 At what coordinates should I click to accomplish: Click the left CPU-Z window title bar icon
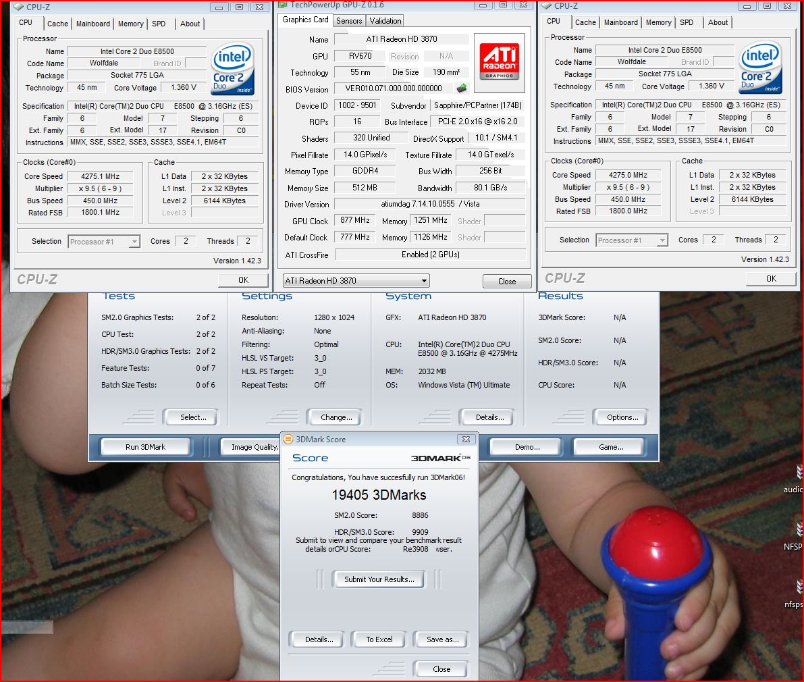[x=18, y=7]
